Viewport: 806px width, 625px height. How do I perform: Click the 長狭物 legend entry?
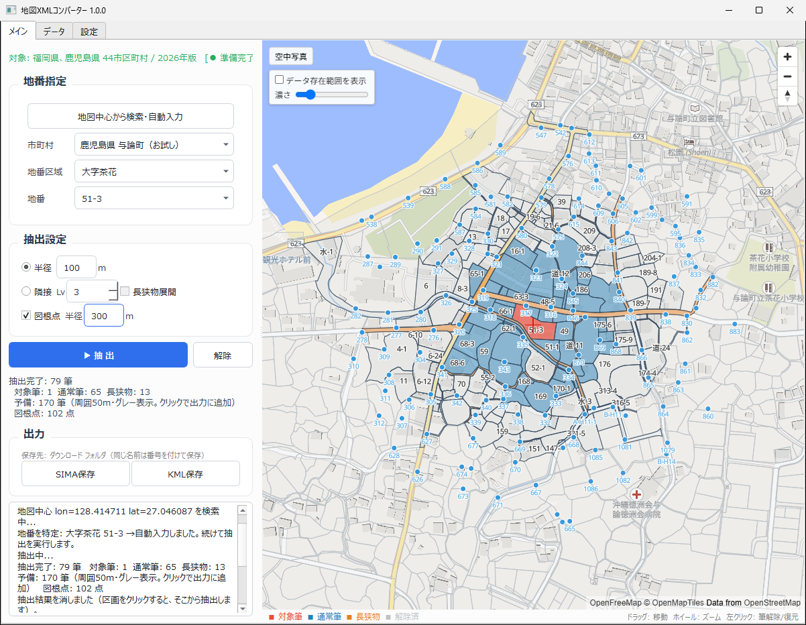pyautogui.click(x=363, y=617)
